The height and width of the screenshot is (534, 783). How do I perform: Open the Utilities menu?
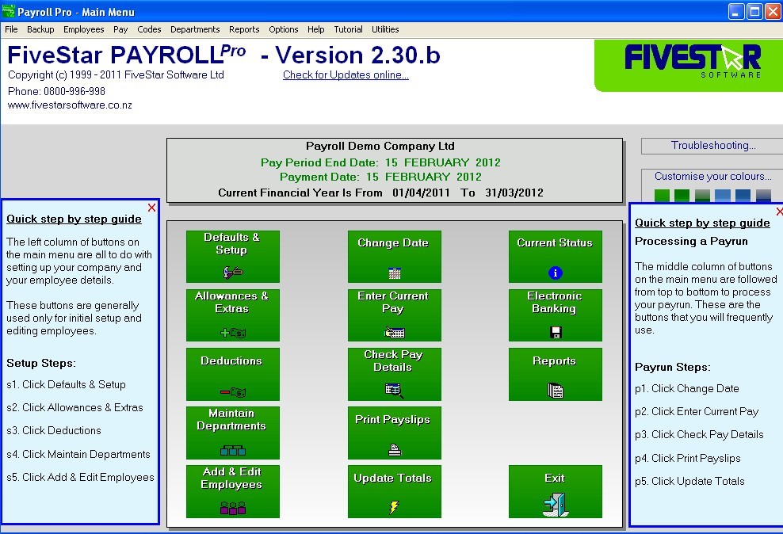[x=385, y=29]
